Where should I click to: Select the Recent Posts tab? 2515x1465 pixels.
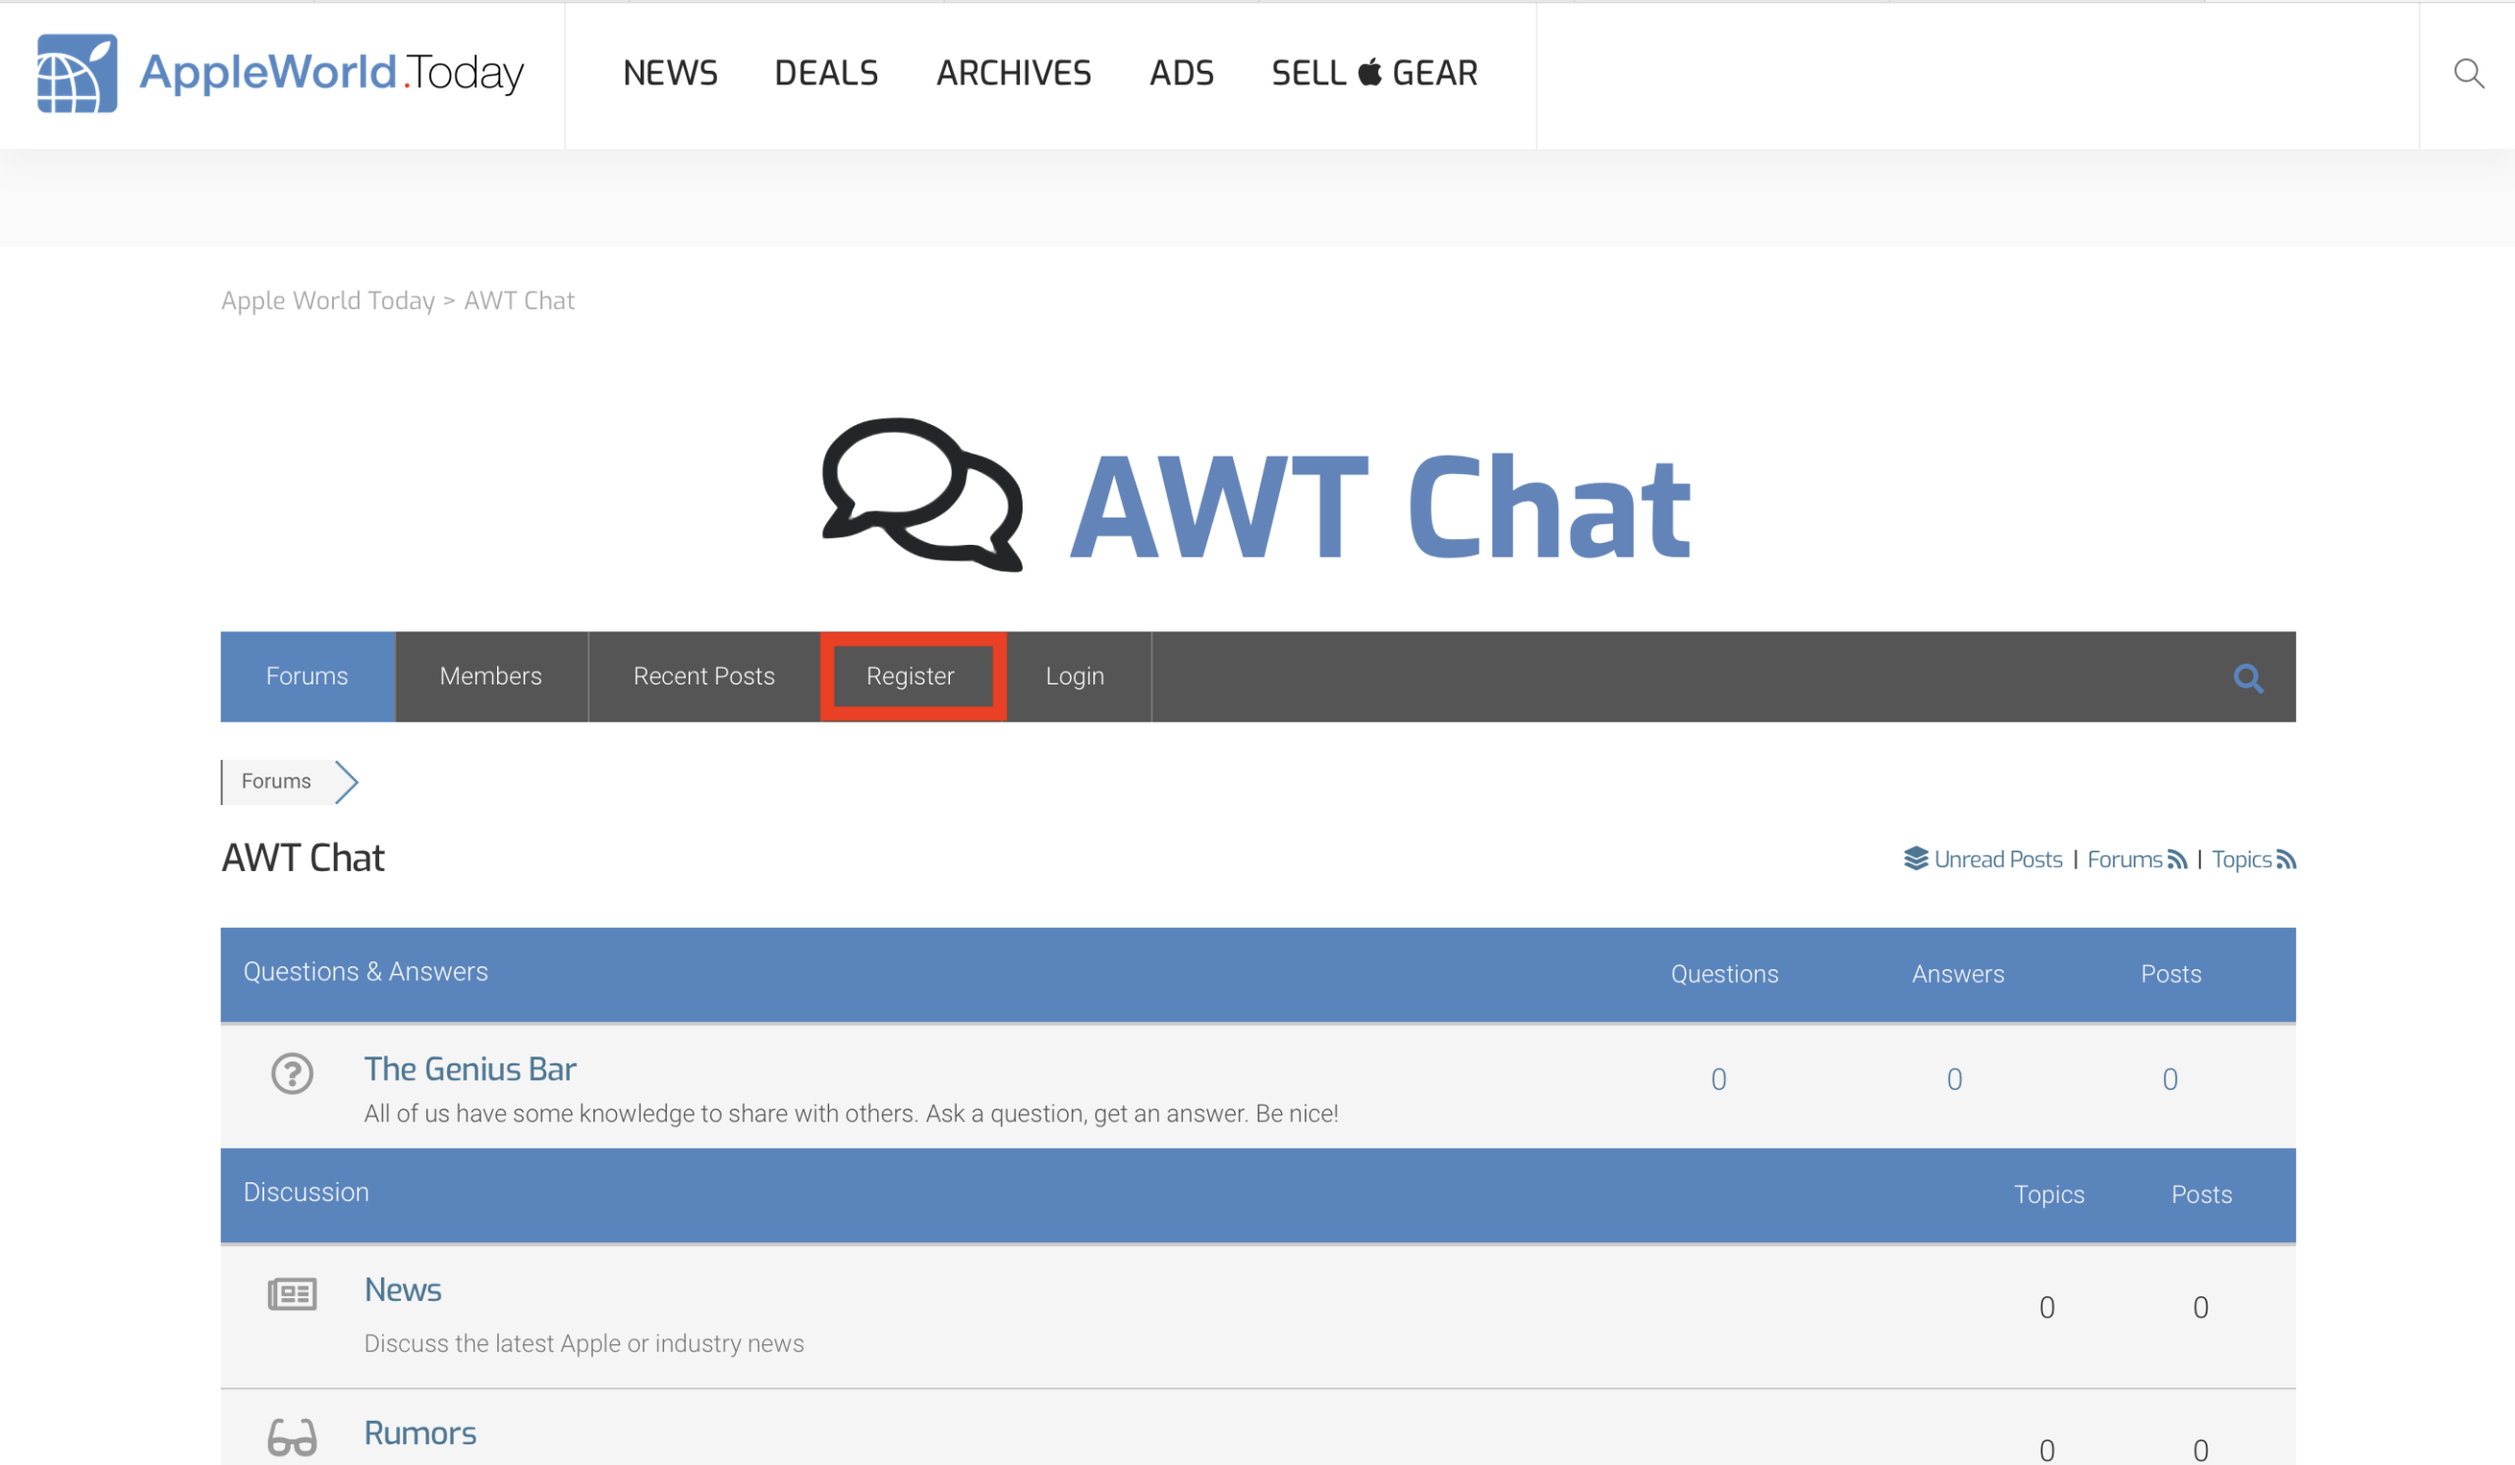click(x=703, y=677)
